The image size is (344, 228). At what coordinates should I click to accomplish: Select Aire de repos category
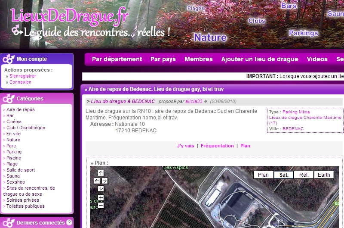[x=21, y=109]
